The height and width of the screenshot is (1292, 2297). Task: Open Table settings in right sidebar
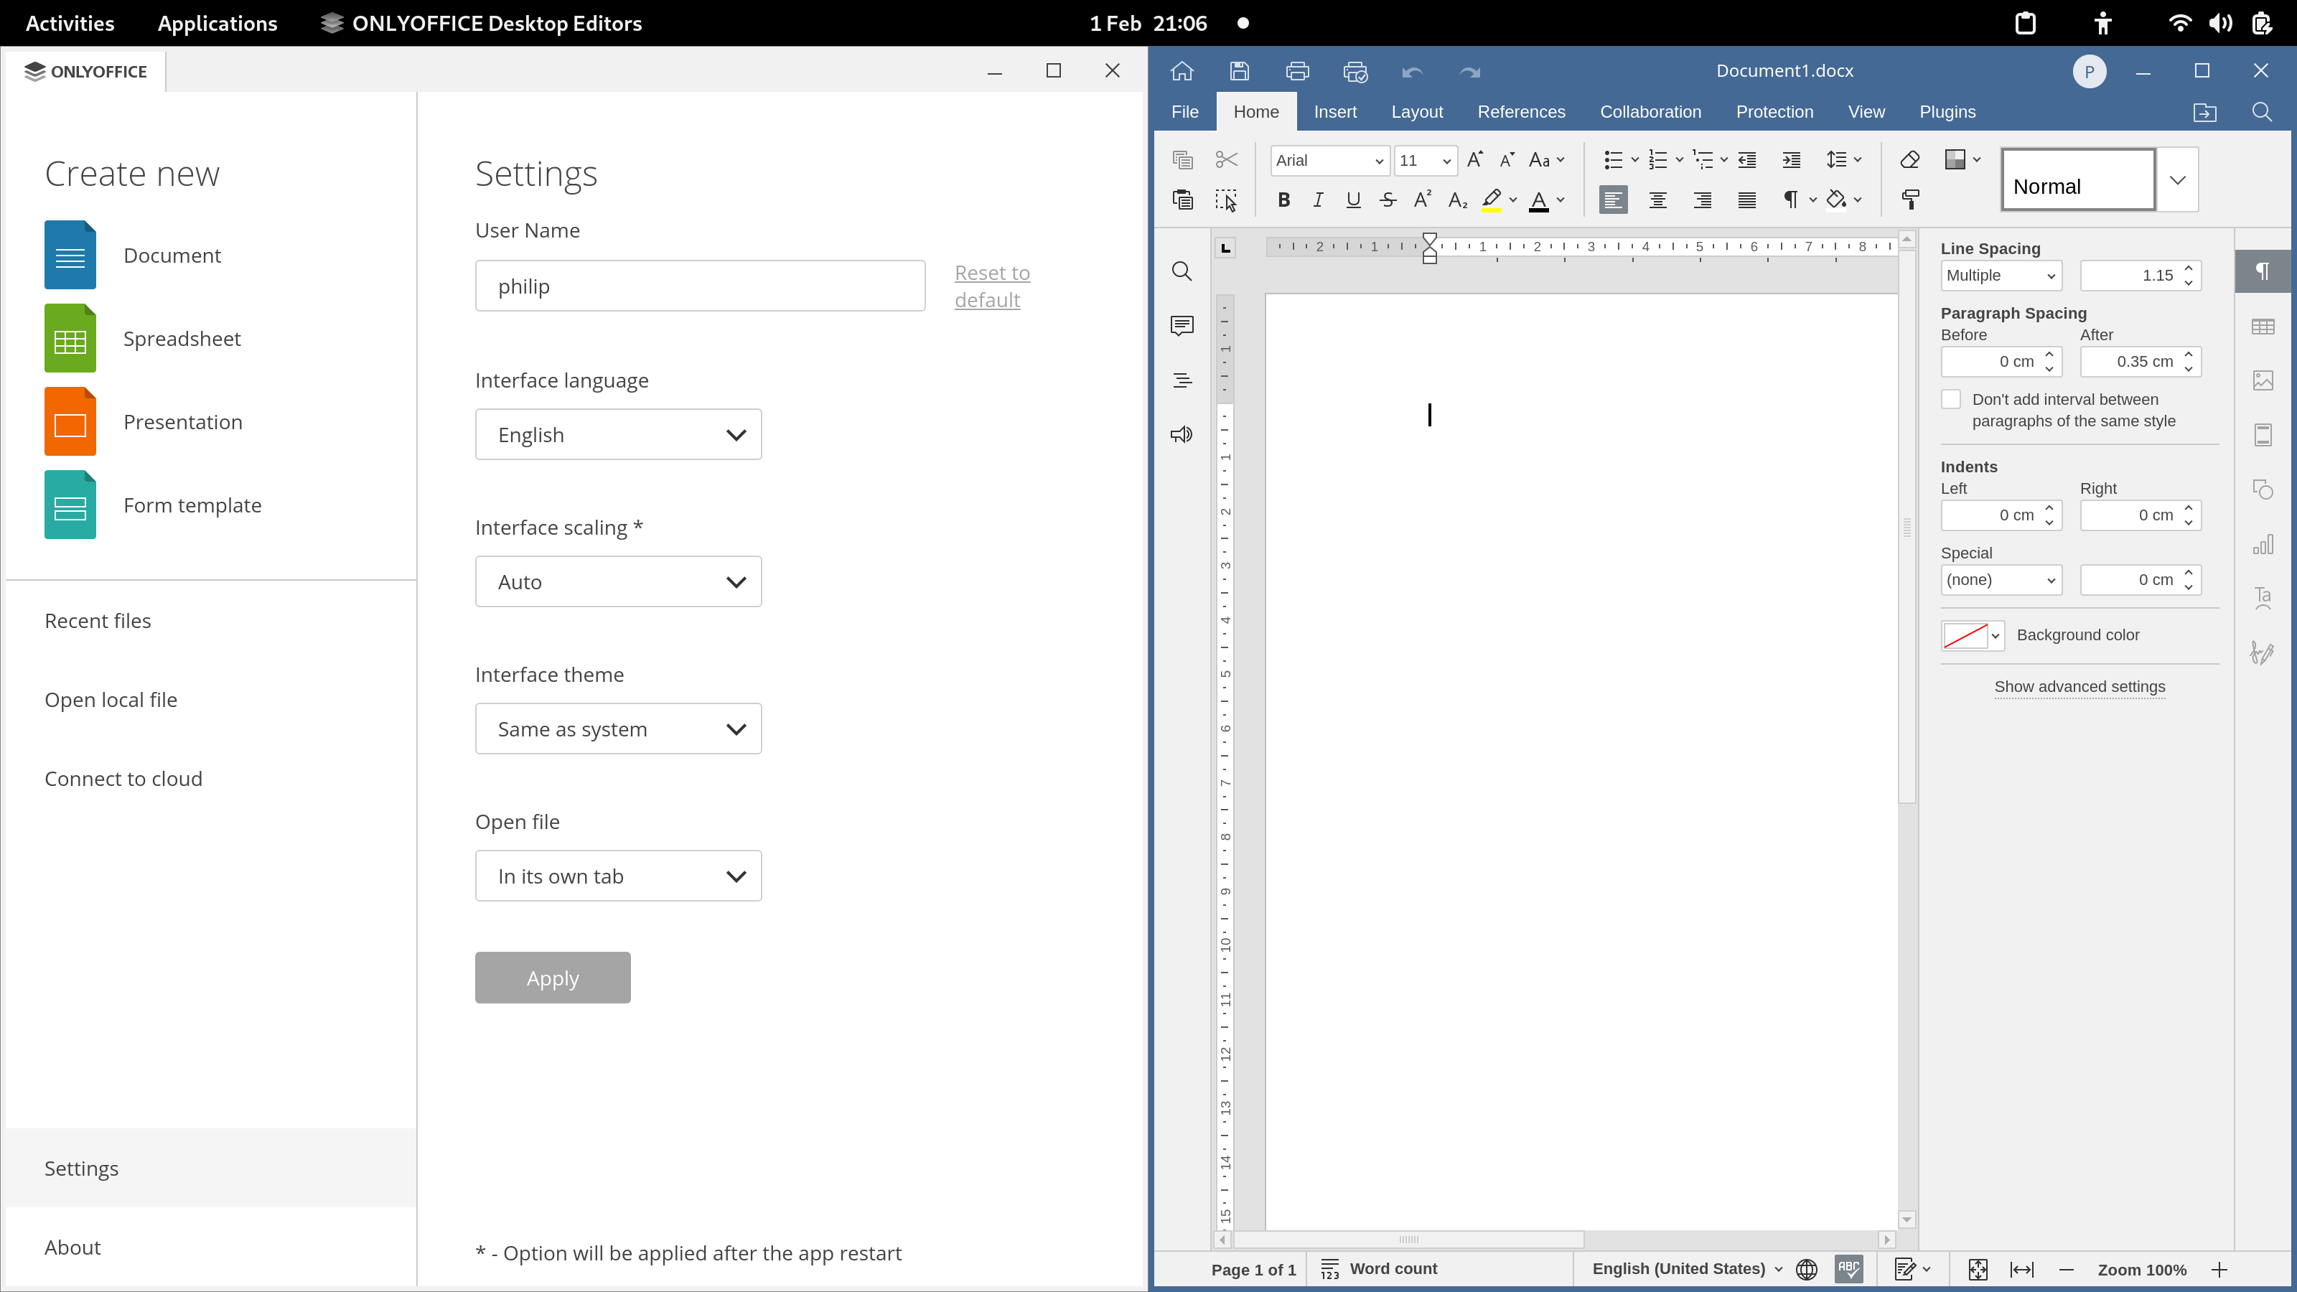2263,327
